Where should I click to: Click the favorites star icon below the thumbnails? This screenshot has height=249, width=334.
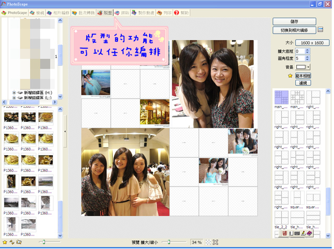(5, 242)
